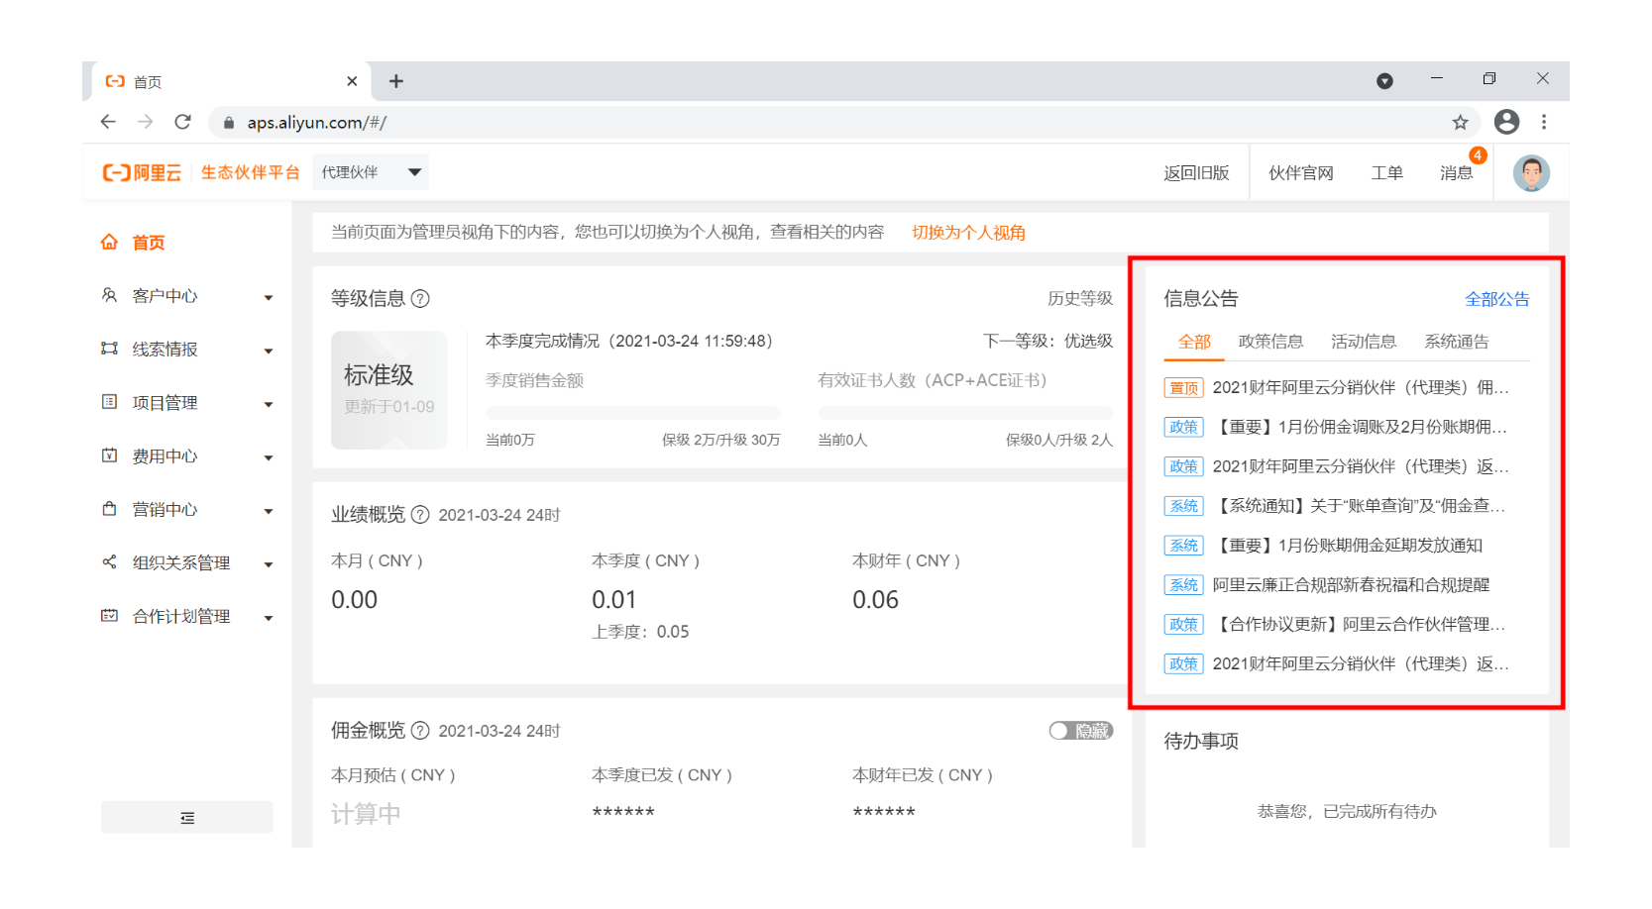Expand the 营销中心 menu arrow

pos(268,511)
